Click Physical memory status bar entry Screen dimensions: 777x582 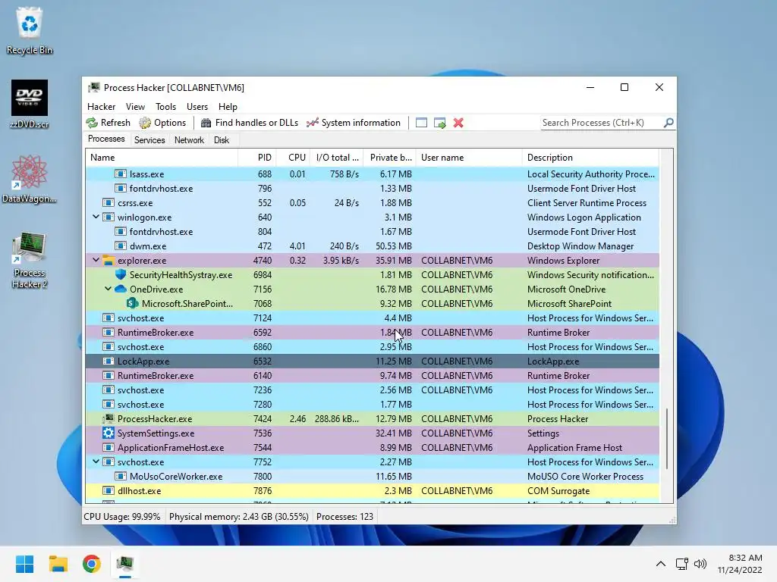click(239, 517)
